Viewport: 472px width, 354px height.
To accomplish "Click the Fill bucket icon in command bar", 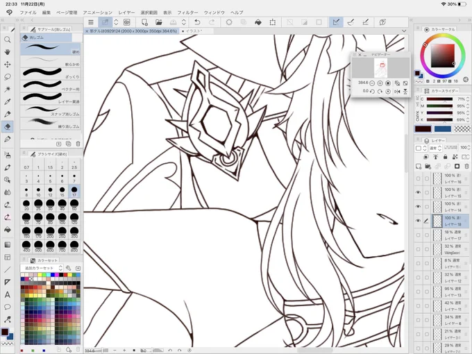I will point(258,22).
